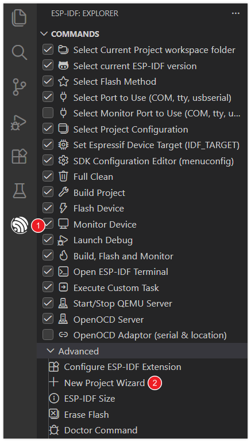Screen dimensions: 251x442
Task: Uncheck the Full Clean checkbox
Action: click(48, 176)
